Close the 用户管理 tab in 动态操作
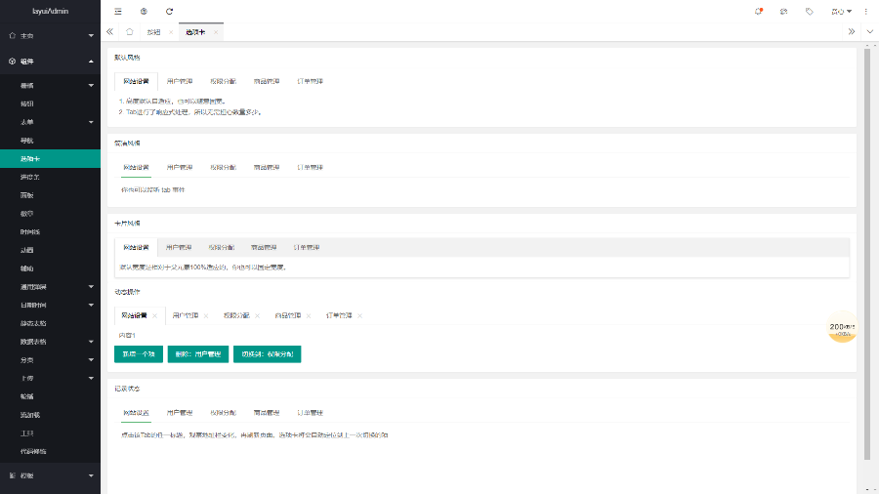The height and width of the screenshot is (494, 879). [x=206, y=316]
